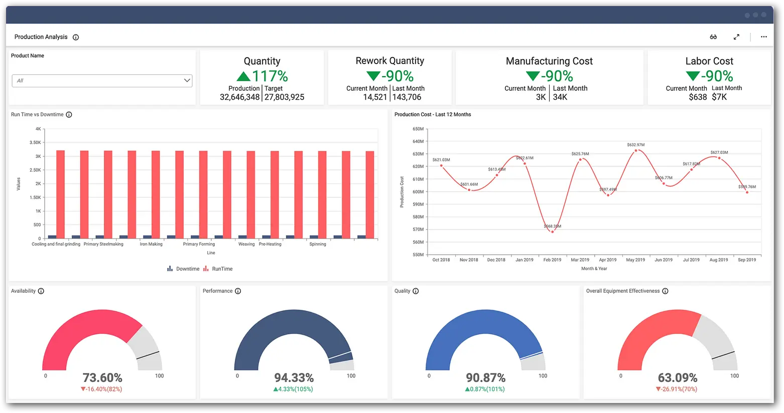This screenshot has height=413, width=784.
Task: Toggle RunTime series in chart legend
Action: click(218, 269)
